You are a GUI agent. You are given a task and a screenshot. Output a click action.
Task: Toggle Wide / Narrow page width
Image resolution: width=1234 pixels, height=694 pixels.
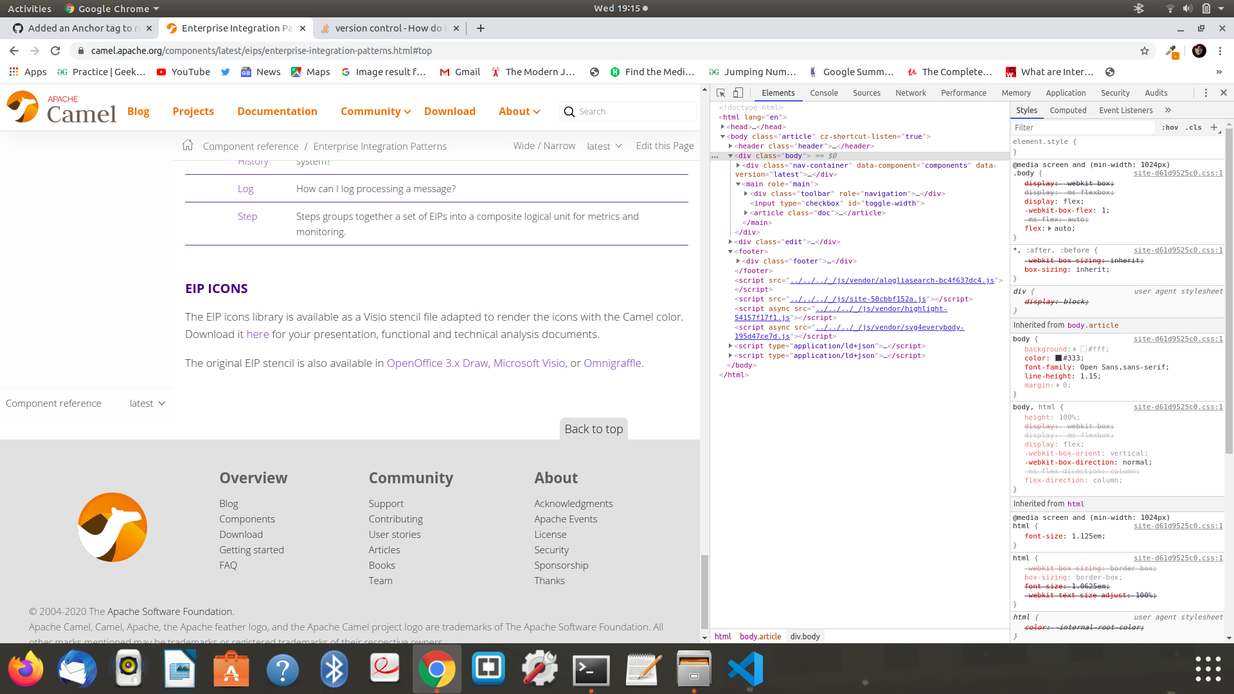tap(544, 146)
